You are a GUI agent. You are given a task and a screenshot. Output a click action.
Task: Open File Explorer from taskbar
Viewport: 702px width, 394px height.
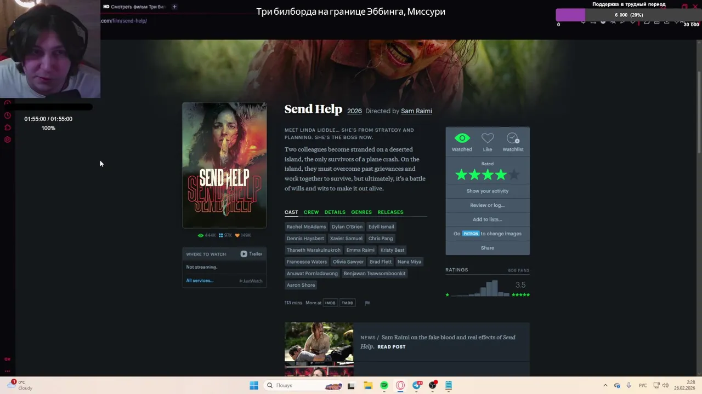[368, 385]
